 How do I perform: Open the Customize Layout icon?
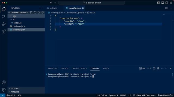tap(171, 3)
